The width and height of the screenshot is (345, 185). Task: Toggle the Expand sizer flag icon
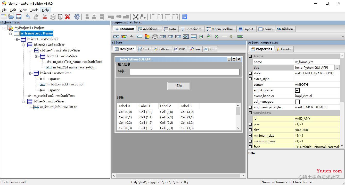pos(136,17)
